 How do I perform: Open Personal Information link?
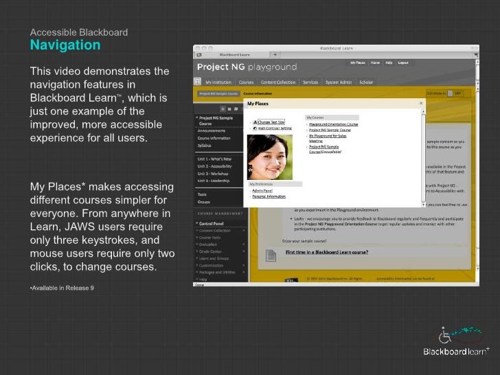[x=269, y=196]
